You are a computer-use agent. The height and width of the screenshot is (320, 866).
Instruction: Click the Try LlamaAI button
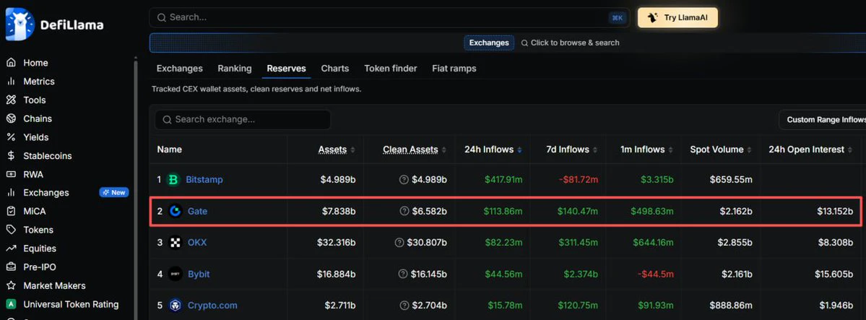[x=677, y=17]
